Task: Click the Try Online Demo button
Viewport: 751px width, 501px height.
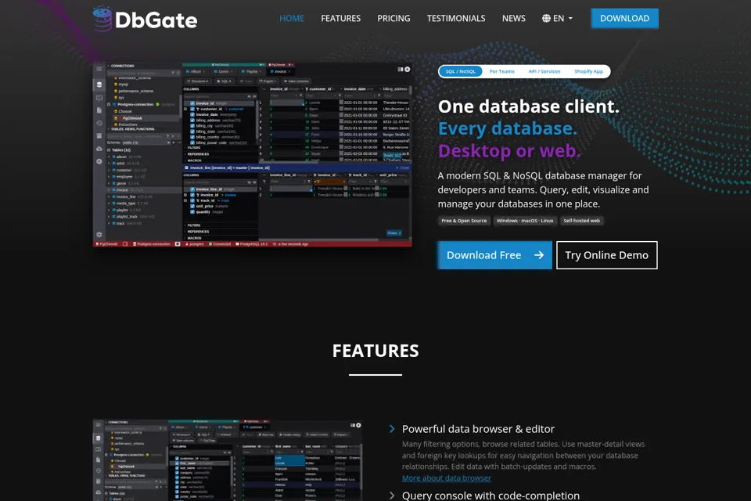Action: 606,255
